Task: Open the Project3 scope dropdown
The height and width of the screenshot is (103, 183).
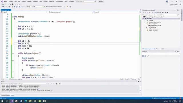Action: [x=24, y=12]
